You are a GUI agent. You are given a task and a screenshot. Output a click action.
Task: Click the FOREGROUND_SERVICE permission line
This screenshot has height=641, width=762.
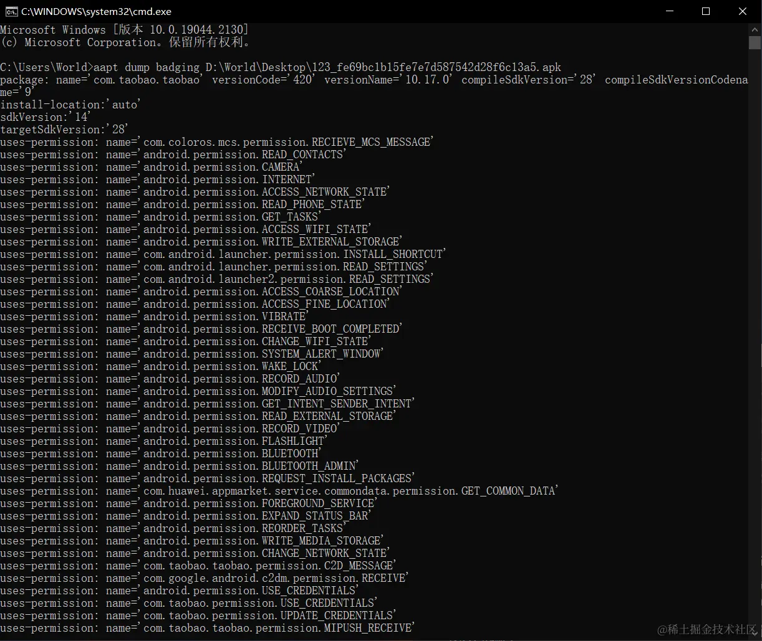point(189,503)
